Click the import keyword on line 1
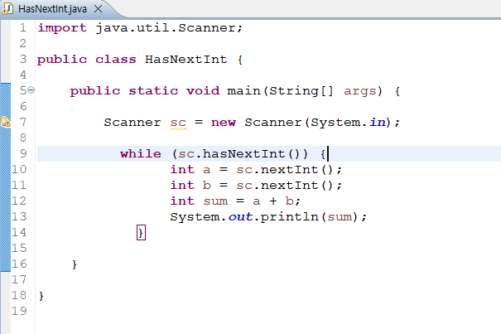This screenshot has width=501, height=334. pos(62,28)
